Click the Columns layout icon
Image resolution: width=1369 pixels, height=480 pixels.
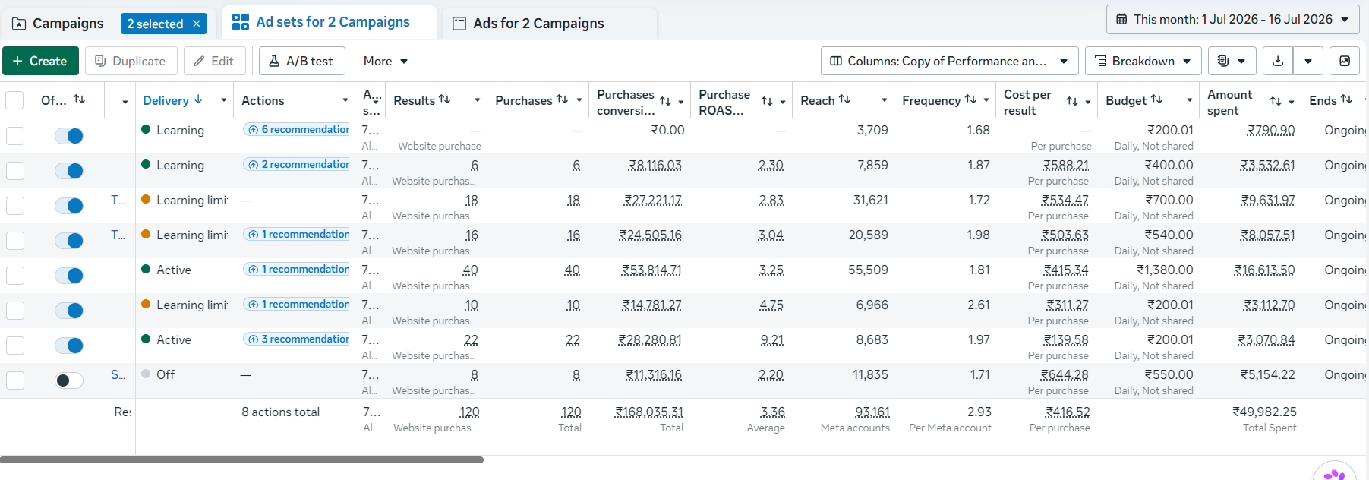(836, 61)
